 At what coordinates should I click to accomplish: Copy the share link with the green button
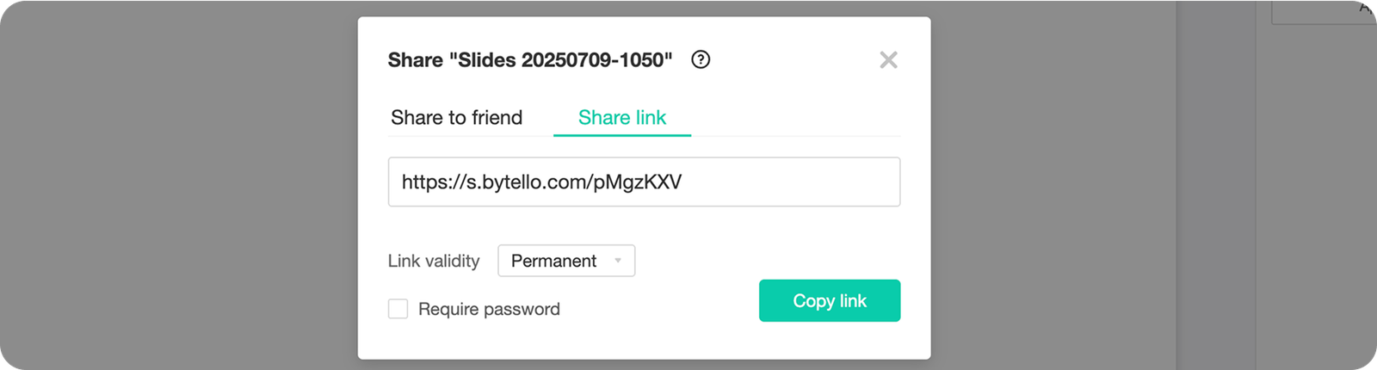coord(829,300)
